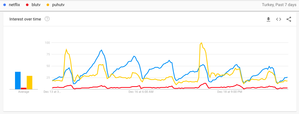Click the blue netflix average bar

coord(18,81)
